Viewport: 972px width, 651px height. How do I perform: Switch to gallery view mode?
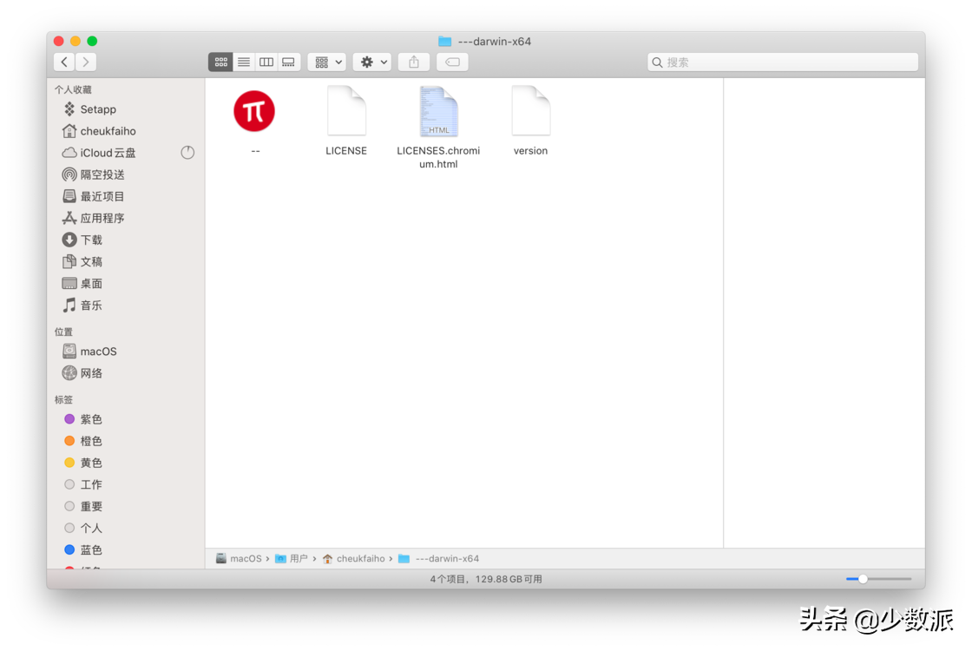(x=289, y=62)
